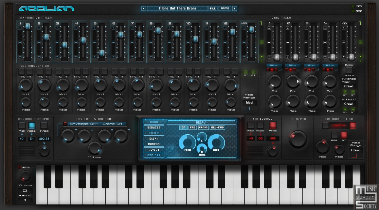Click the delay R time knob
The height and width of the screenshot is (210, 379).
[202, 149]
